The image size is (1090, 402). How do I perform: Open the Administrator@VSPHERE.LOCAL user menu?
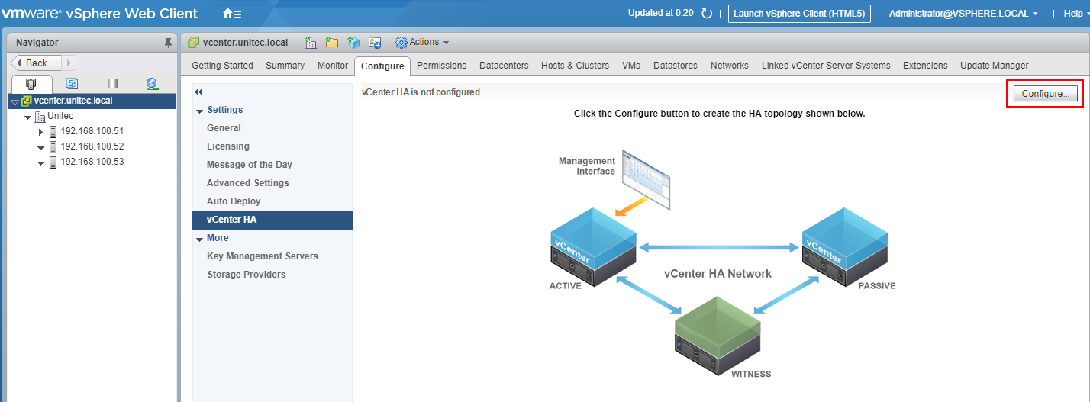(x=963, y=14)
